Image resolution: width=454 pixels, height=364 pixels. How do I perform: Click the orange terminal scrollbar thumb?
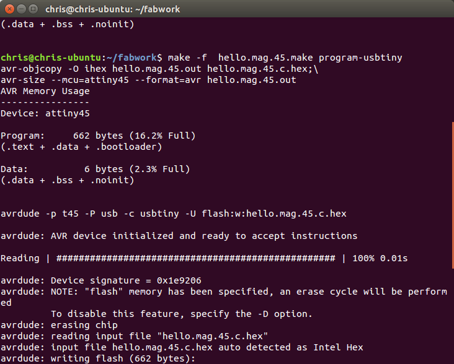pyautogui.click(x=453, y=195)
